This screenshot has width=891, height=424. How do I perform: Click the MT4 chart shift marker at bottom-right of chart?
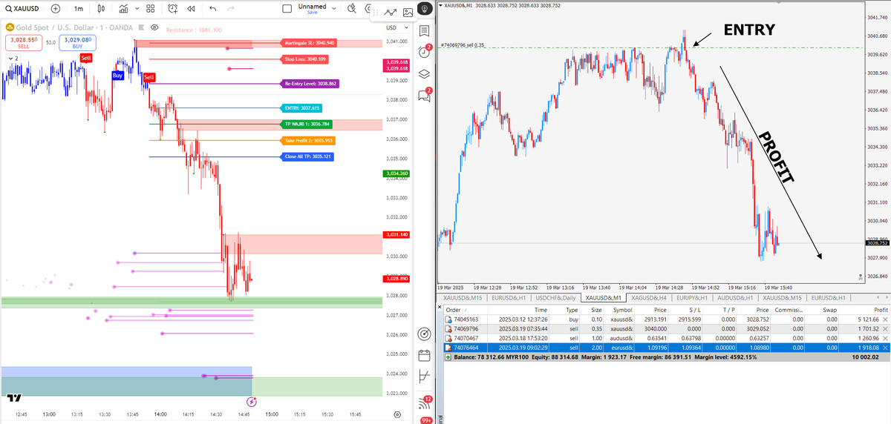860,277
